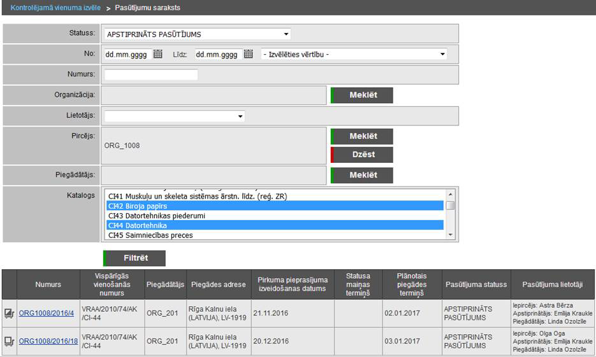Go to Kontrolējamā vienuma izvēle breadcrumb
Screen dimensions: 596x357
(x=55, y=8)
